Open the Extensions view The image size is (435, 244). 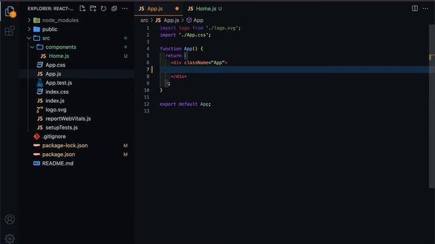click(x=10, y=31)
